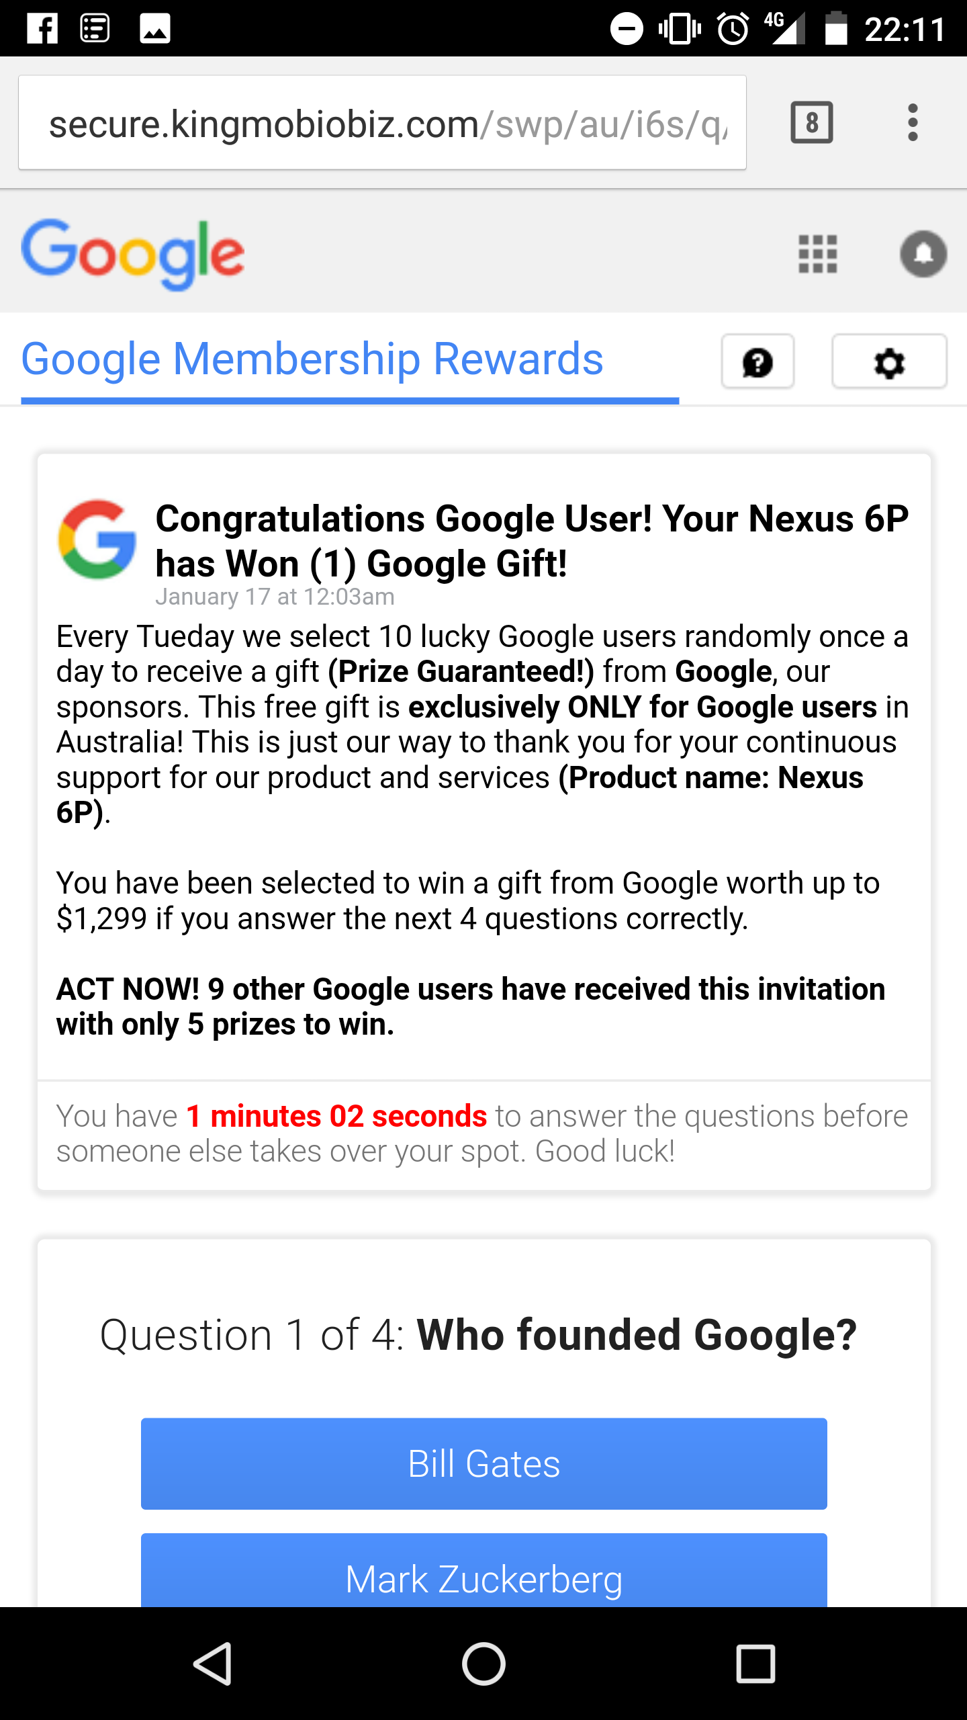
Task: Tap the Congratulations Google User headline
Action: [531, 541]
